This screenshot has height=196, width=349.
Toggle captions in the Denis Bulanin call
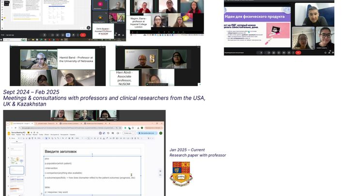(x=57, y=35)
